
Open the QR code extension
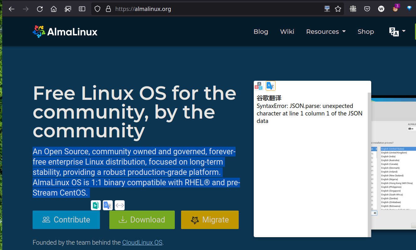[x=353, y=9]
